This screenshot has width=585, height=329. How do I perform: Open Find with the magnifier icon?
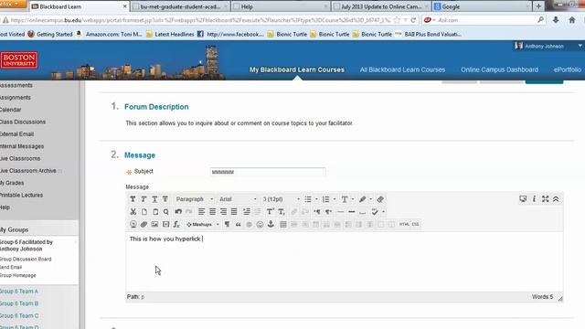[x=166, y=212]
